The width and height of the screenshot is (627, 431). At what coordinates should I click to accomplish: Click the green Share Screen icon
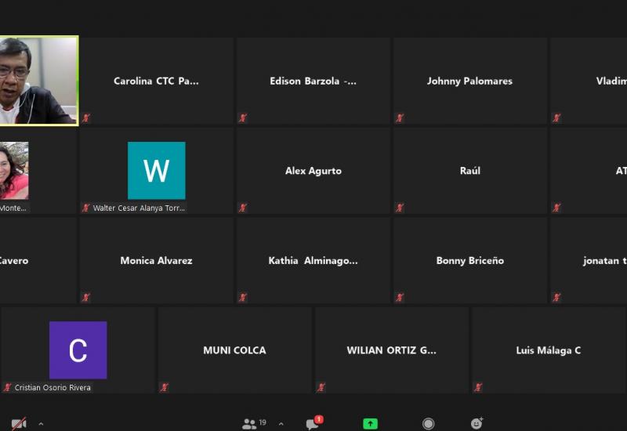click(x=370, y=424)
